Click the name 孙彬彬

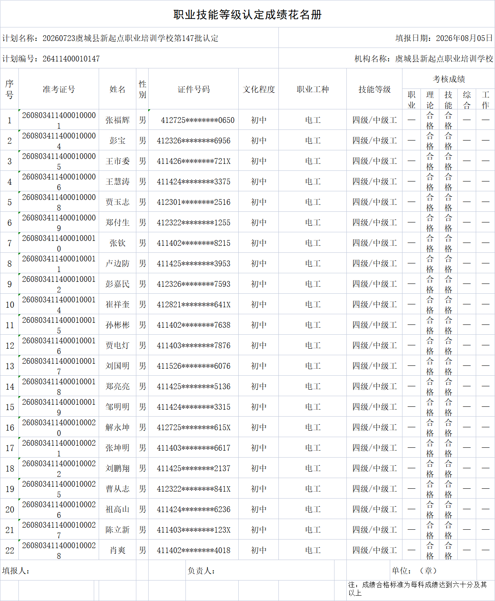click(118, 325)
